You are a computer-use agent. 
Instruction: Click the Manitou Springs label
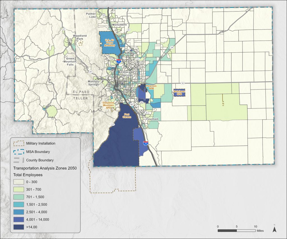tap(94, 83)
